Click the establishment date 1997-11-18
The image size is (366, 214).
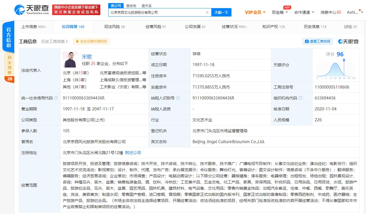[203, 65]
